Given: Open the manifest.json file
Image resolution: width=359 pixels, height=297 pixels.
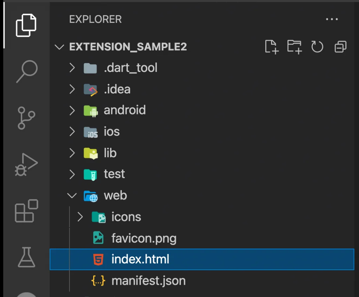Looking at the screenshot, I should (148, 281).
